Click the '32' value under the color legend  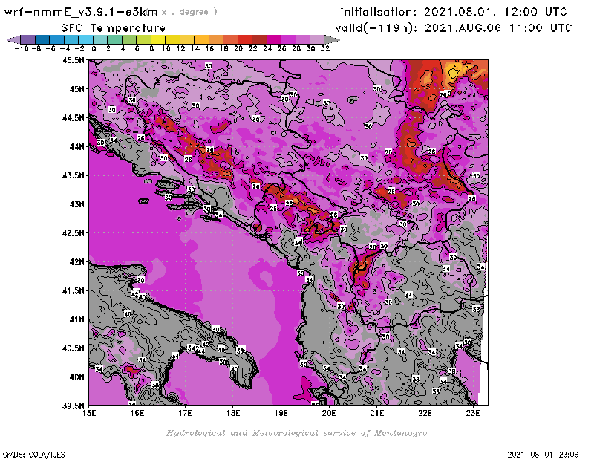325,48
